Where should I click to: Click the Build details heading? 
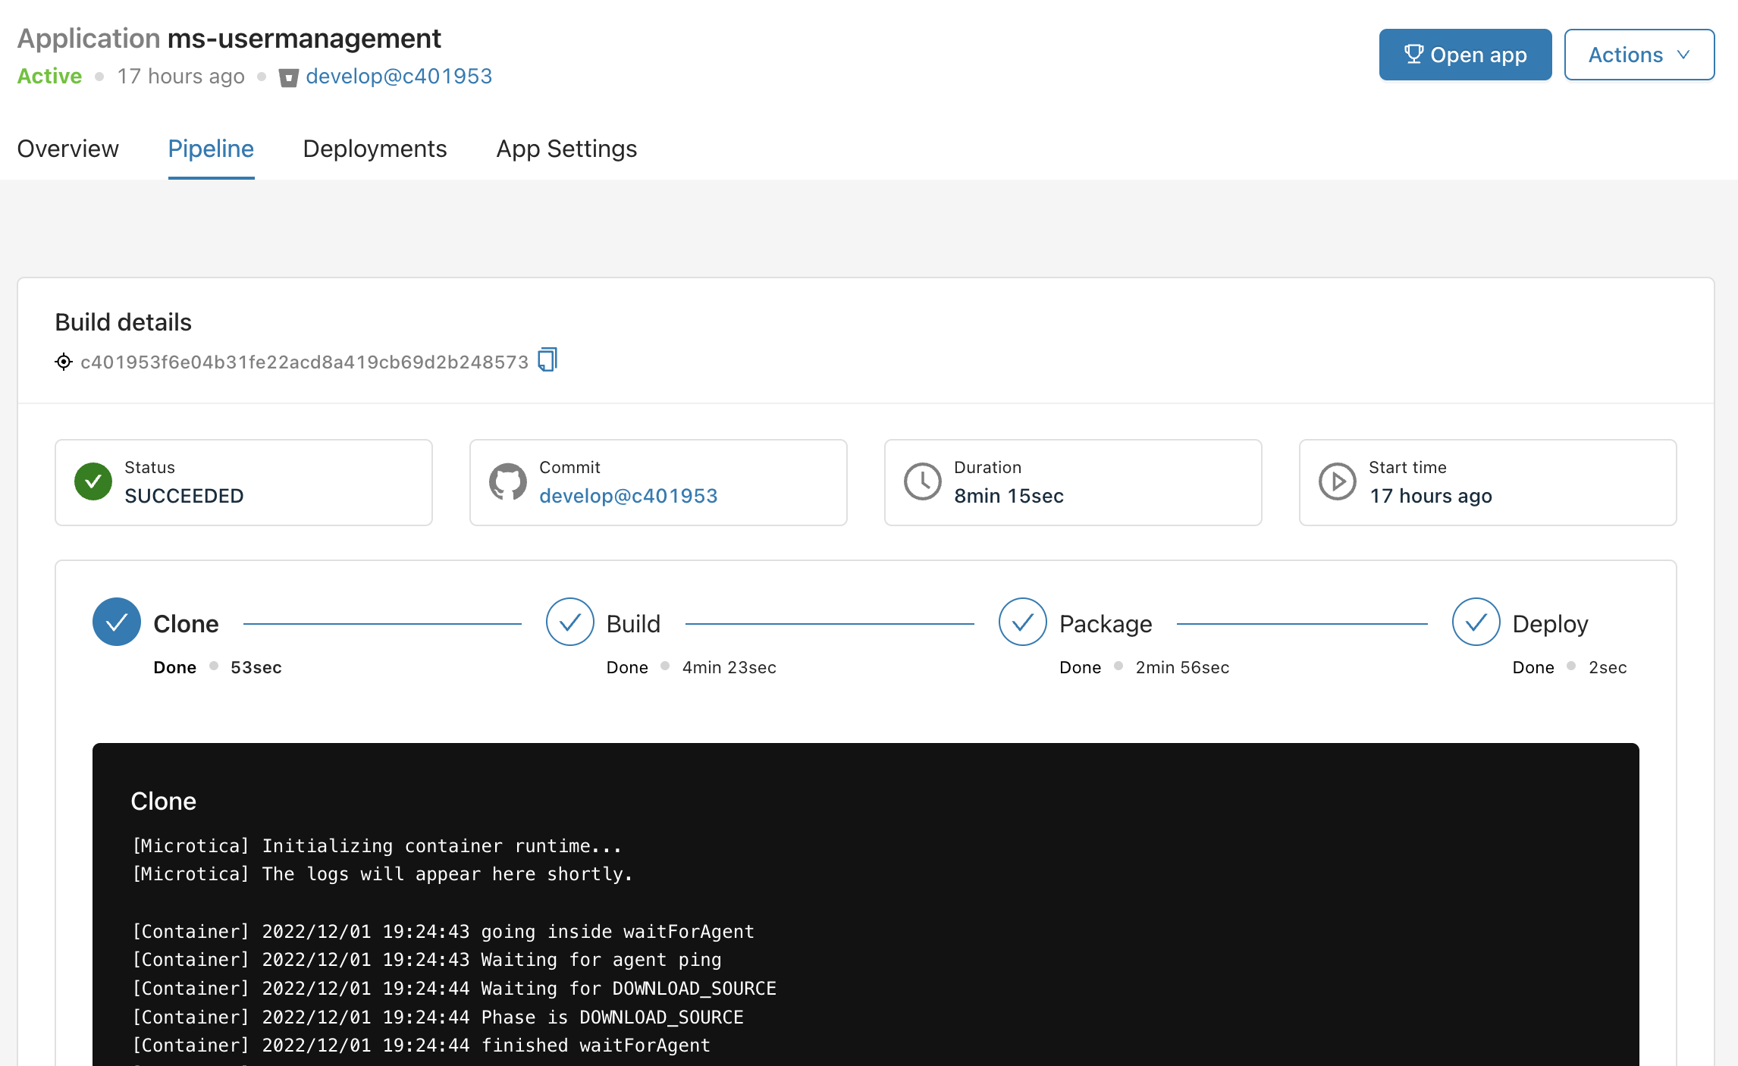click(124, 322)
